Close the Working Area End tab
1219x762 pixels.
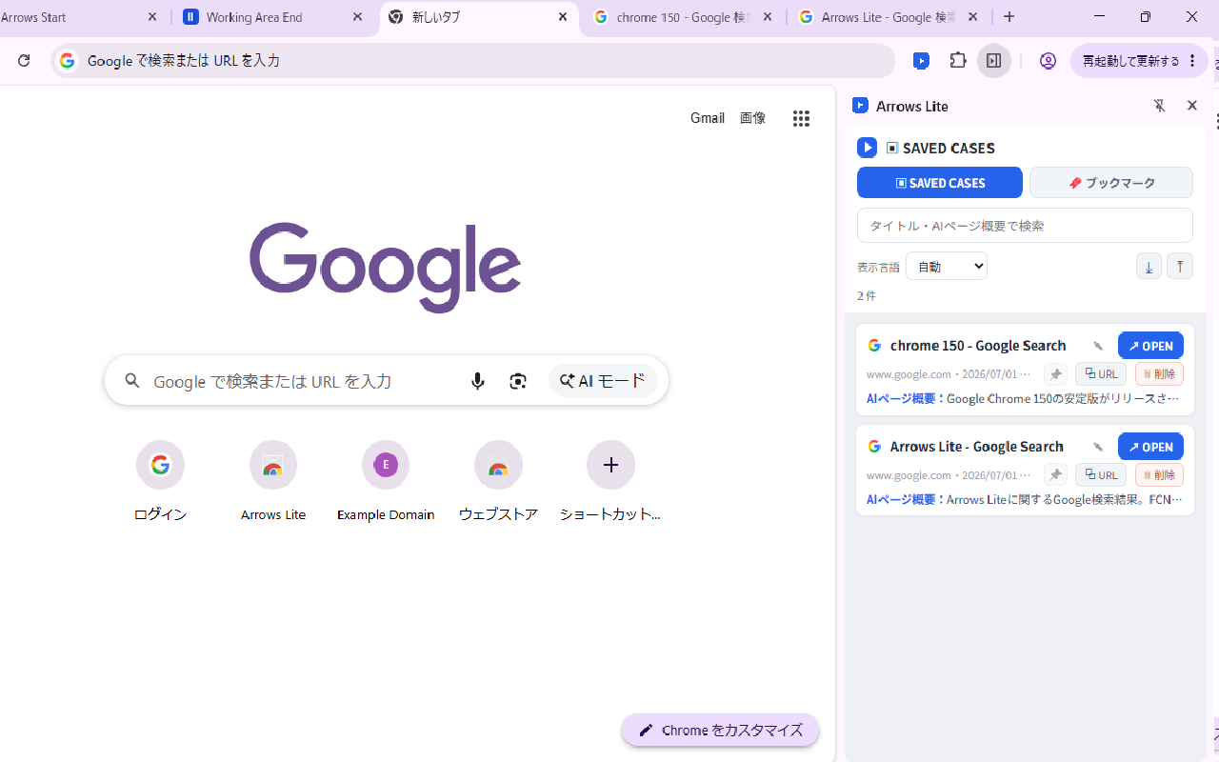click(358, 17)
